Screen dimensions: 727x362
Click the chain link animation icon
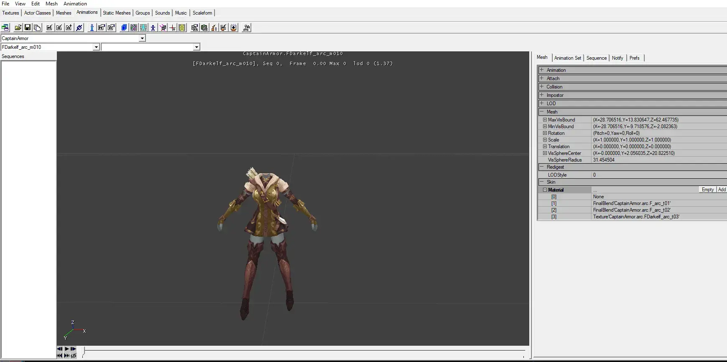[x=79, y=28]
